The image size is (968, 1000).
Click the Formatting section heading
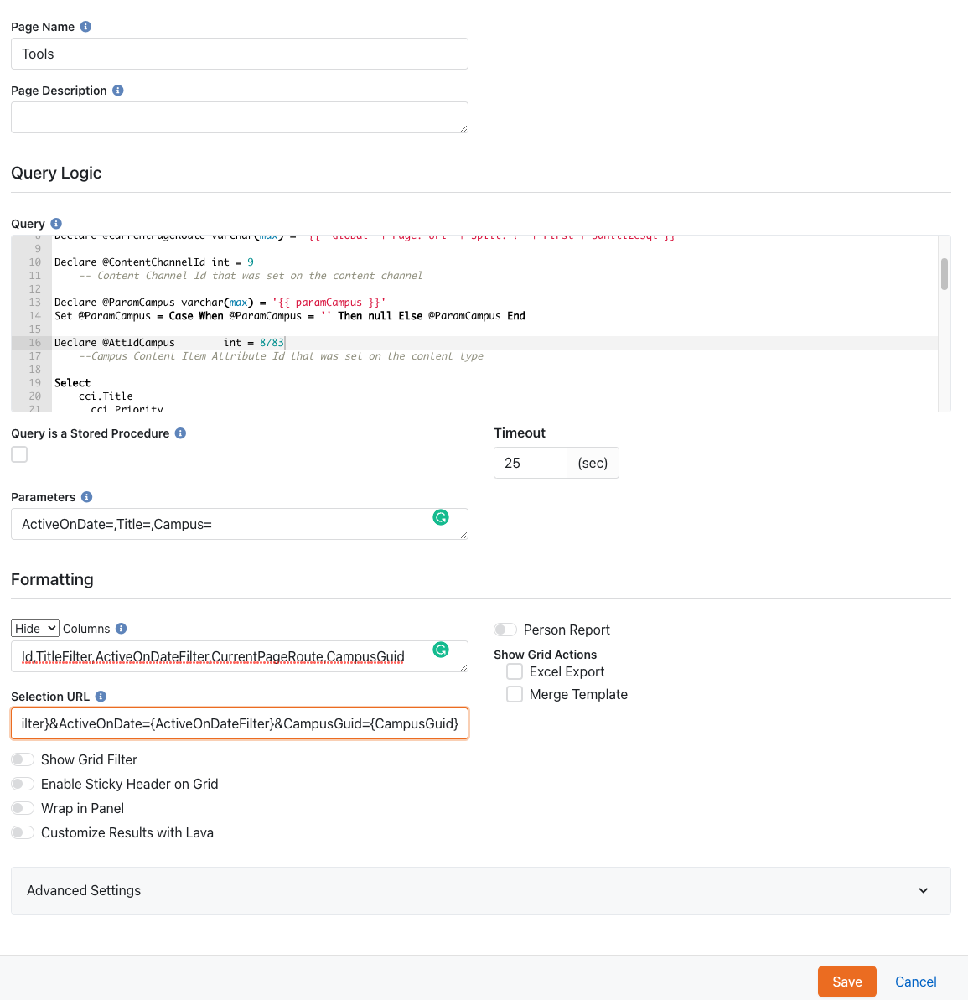click(52, 579)
